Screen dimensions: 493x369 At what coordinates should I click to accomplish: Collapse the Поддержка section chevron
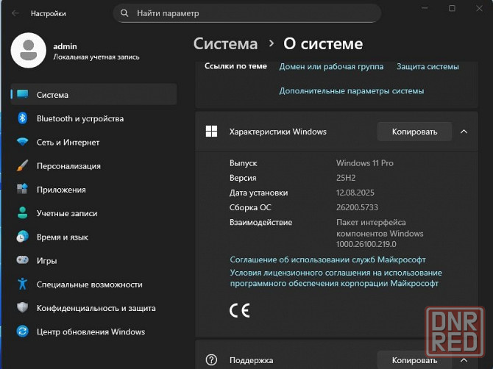[464, 360]
